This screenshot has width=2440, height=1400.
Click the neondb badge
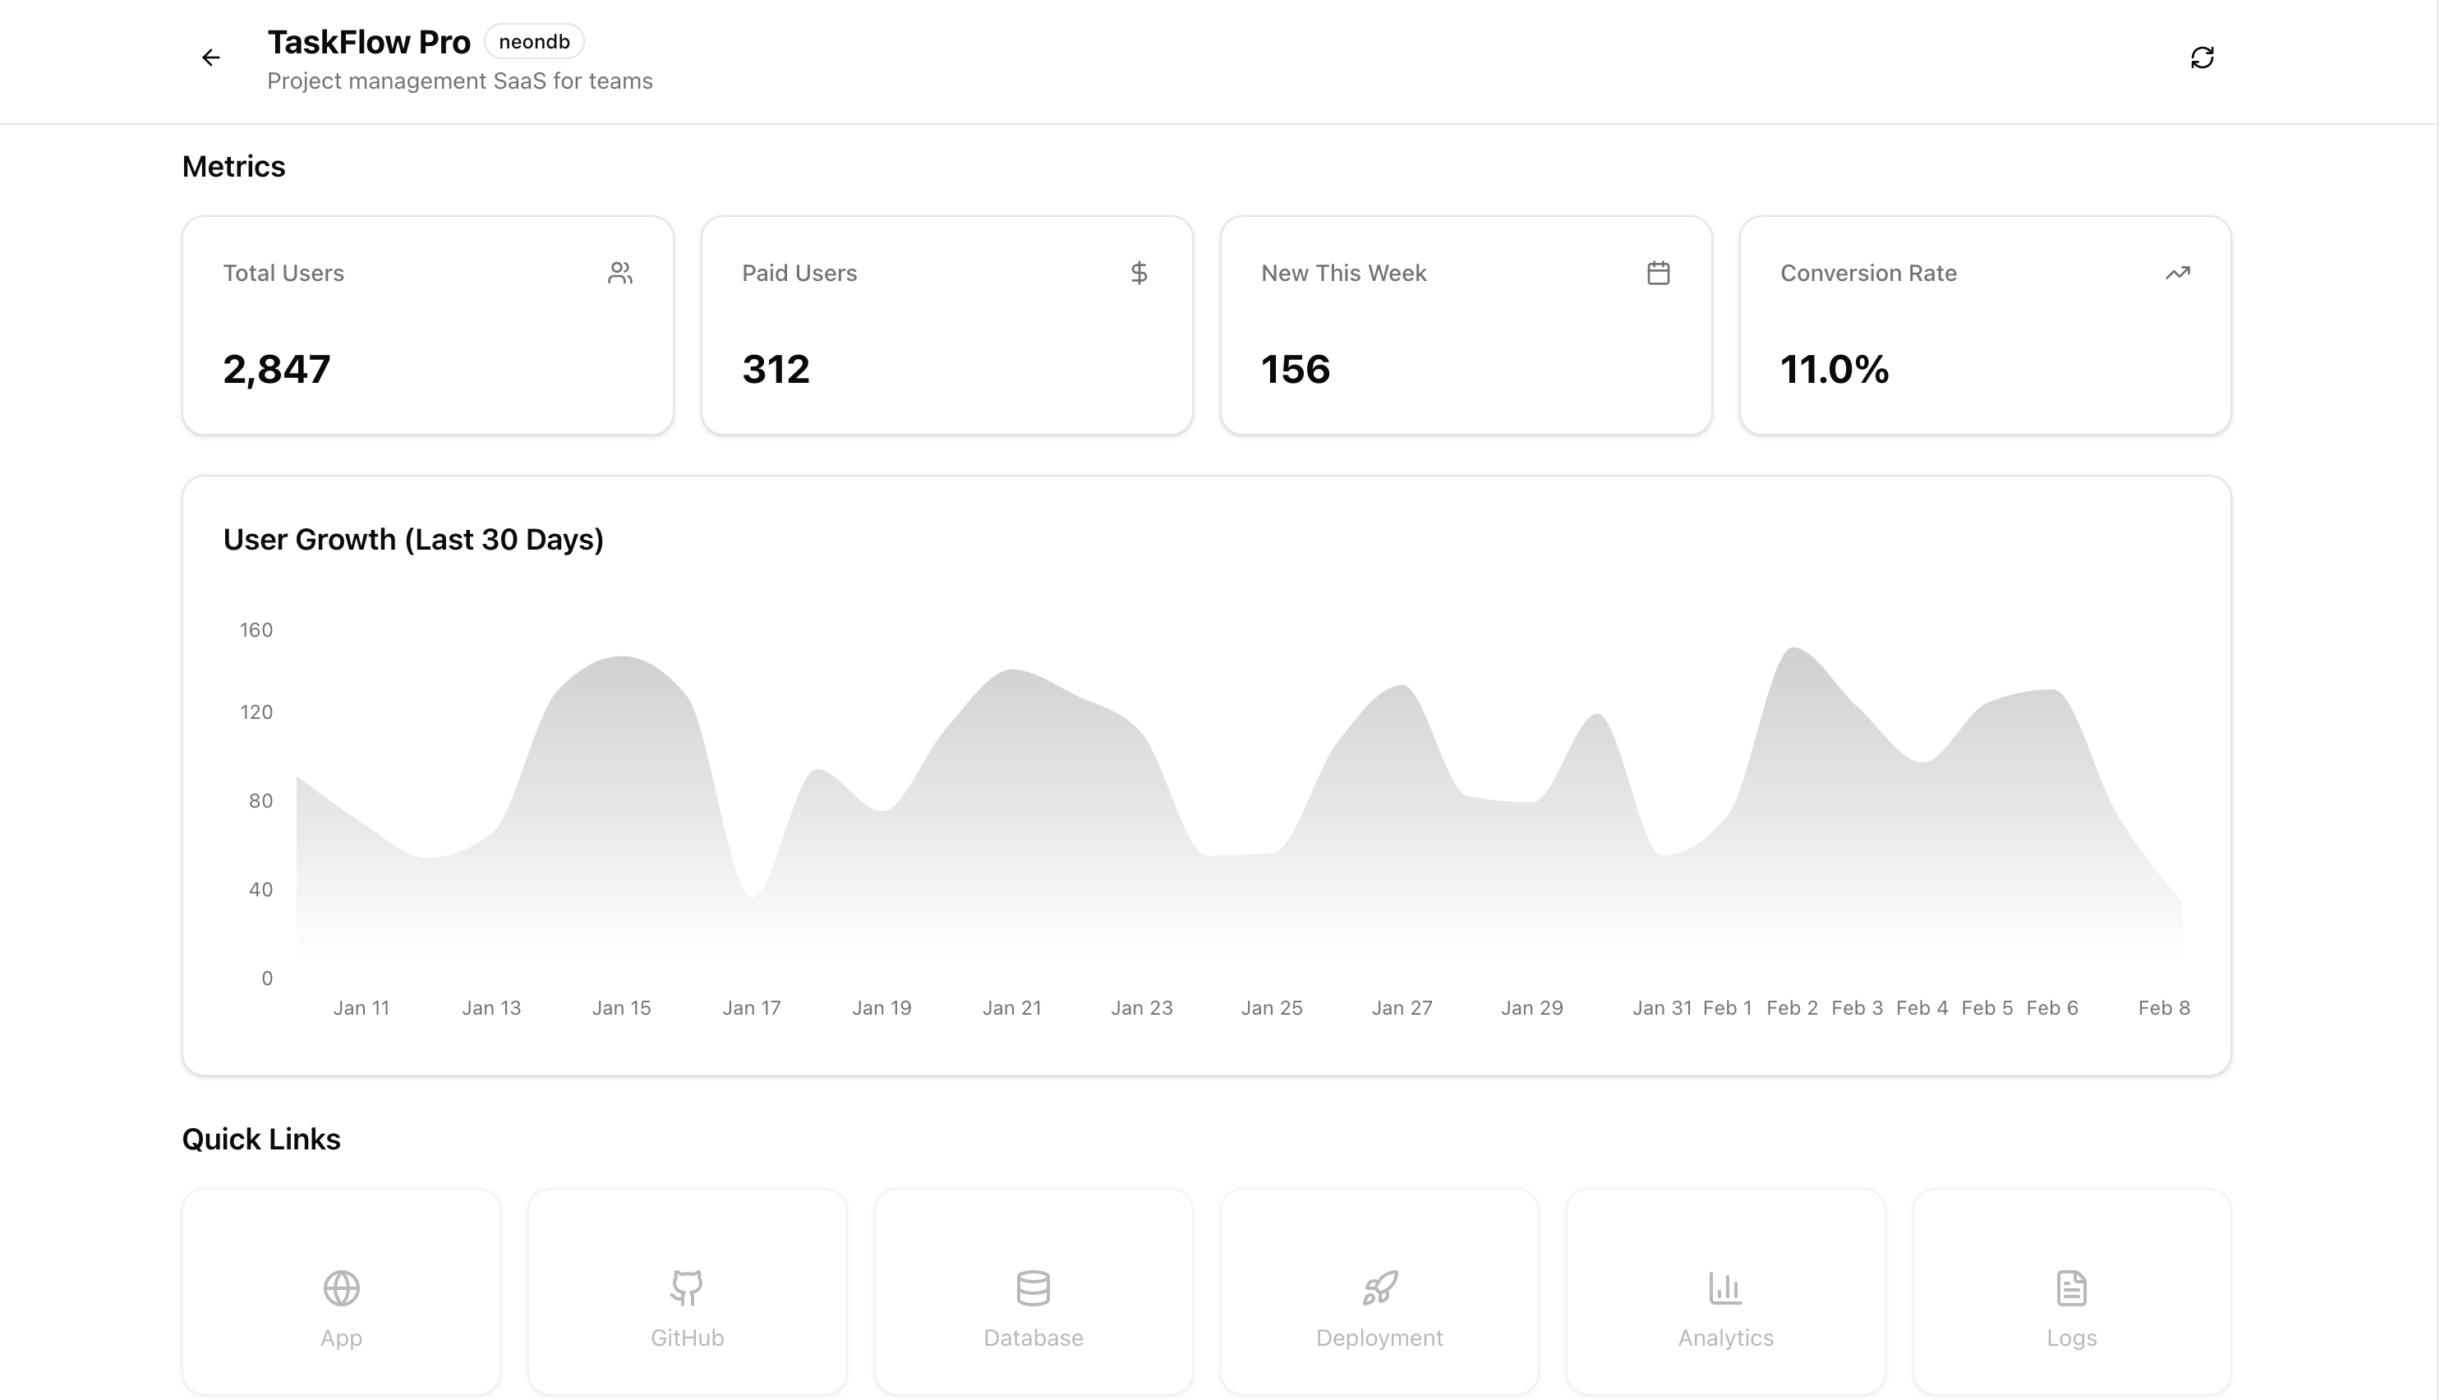[533, 41]
